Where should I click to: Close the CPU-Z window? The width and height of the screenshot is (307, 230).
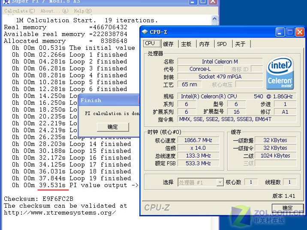(300, 32)
